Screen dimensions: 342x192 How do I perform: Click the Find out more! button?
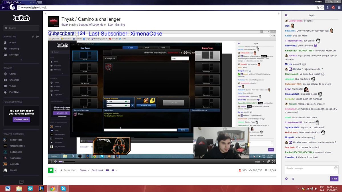21,119
